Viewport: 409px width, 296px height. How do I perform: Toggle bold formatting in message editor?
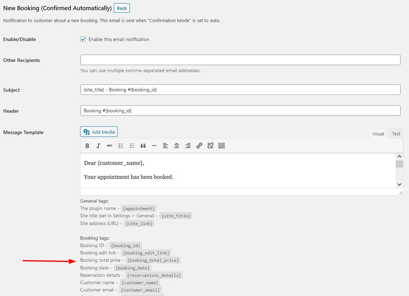[87, 146]
